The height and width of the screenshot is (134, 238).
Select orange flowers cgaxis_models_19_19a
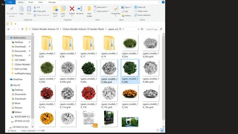(130, 97)
